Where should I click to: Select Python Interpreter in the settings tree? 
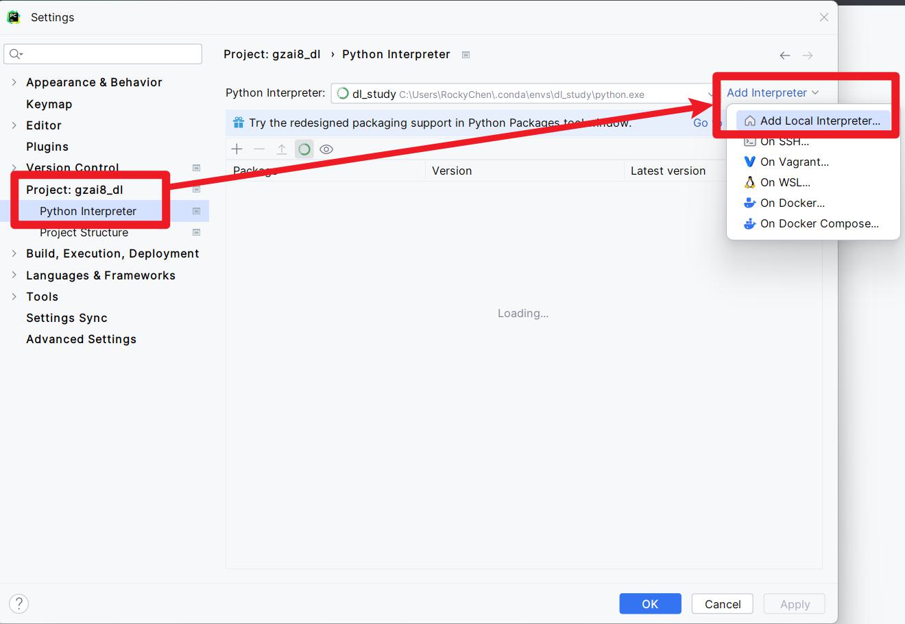pos(88,211)
